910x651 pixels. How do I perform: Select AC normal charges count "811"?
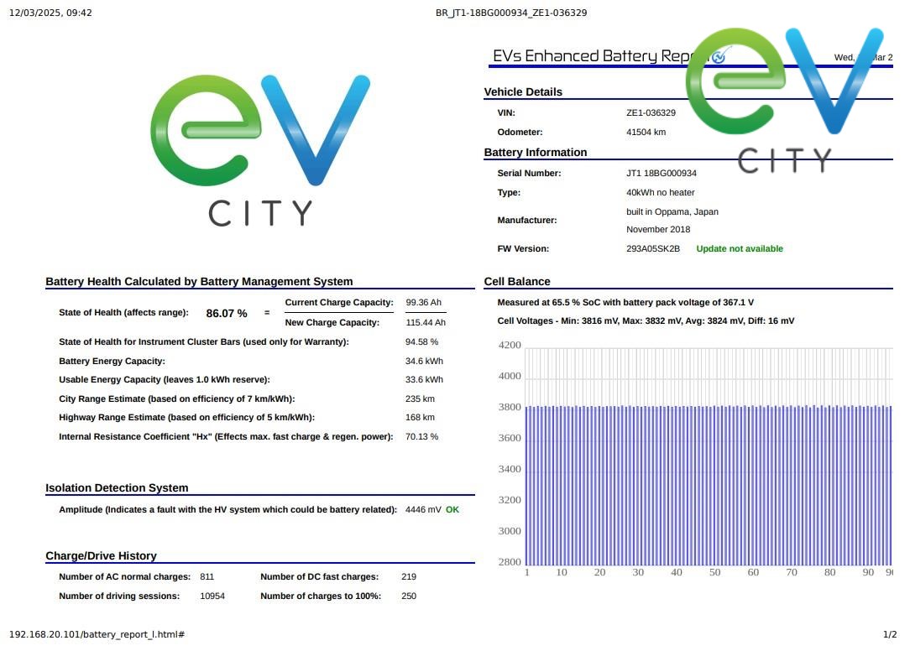coord(207,576)
